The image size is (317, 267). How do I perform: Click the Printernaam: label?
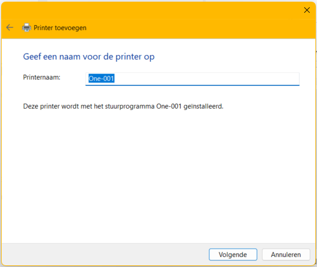(x=42, y=77)
